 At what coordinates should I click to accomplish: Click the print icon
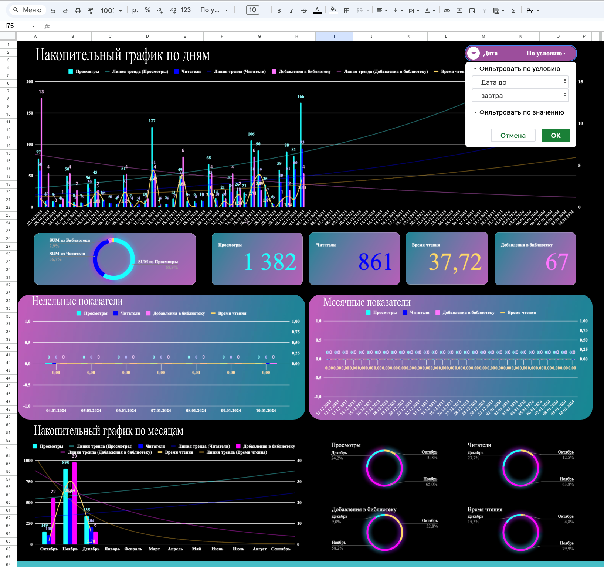(x=78, y=11)
